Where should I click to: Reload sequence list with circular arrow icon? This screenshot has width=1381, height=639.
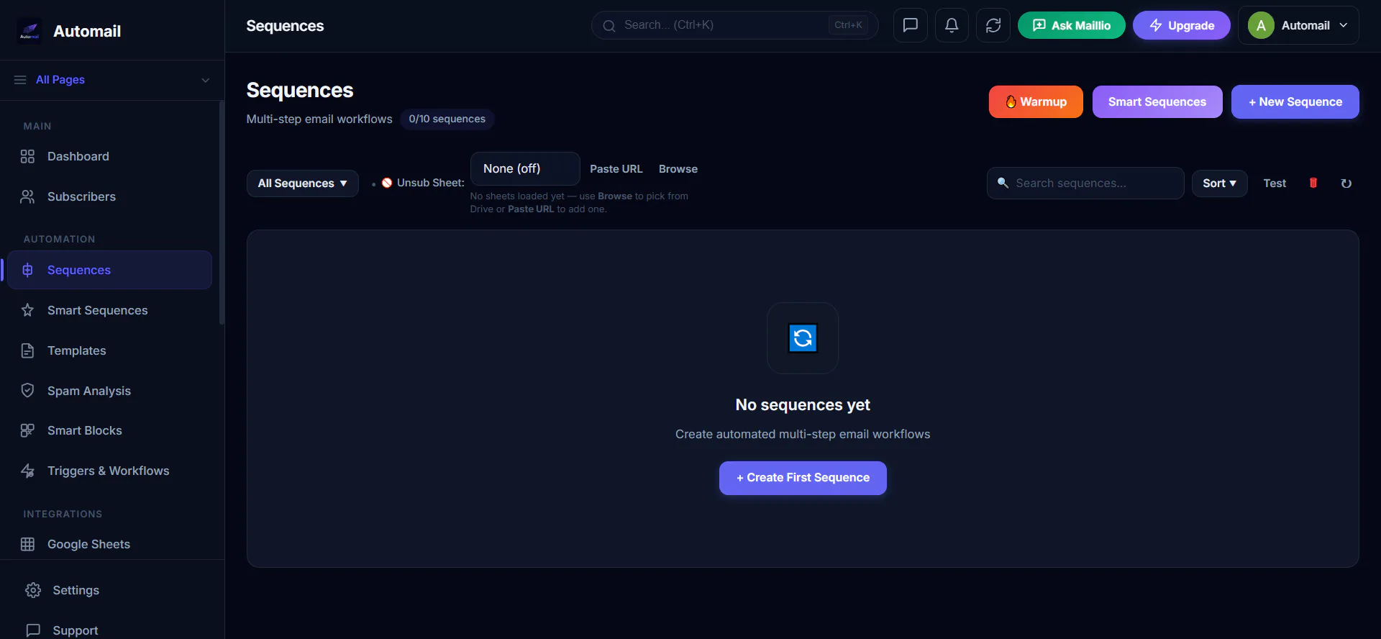tap(1346, 183)
